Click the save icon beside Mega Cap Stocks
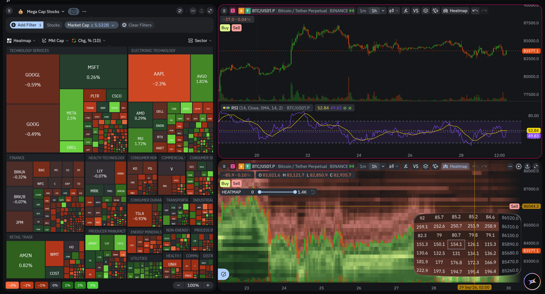This screenshot has height=294, width=545. [x=73, y=11]
